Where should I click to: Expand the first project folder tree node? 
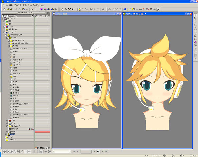click(x=4, y=21)
